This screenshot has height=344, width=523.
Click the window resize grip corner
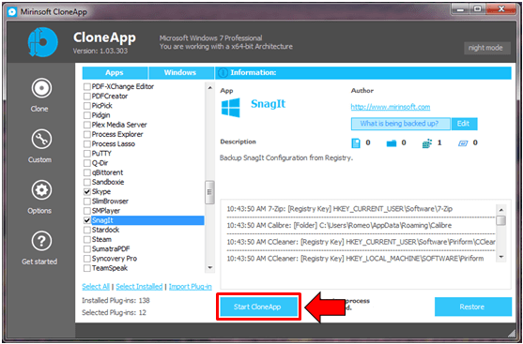tap(512, 333)
